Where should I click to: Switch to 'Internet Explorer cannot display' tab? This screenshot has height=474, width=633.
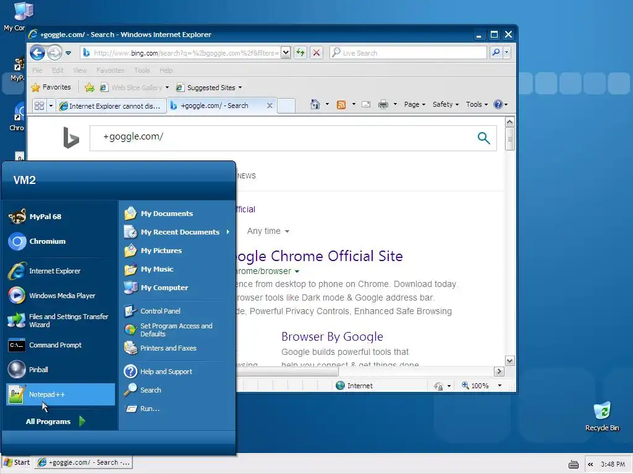click(x=111, y=106)
